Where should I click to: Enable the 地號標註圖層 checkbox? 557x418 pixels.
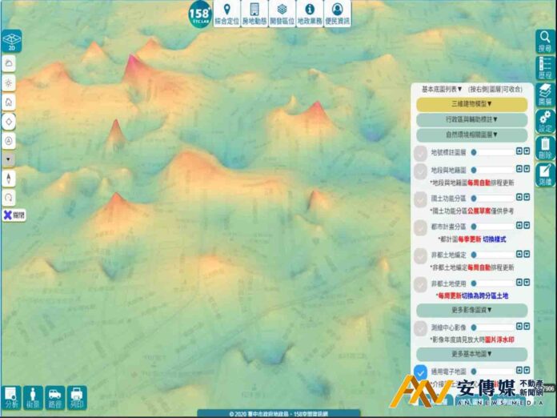421,153
